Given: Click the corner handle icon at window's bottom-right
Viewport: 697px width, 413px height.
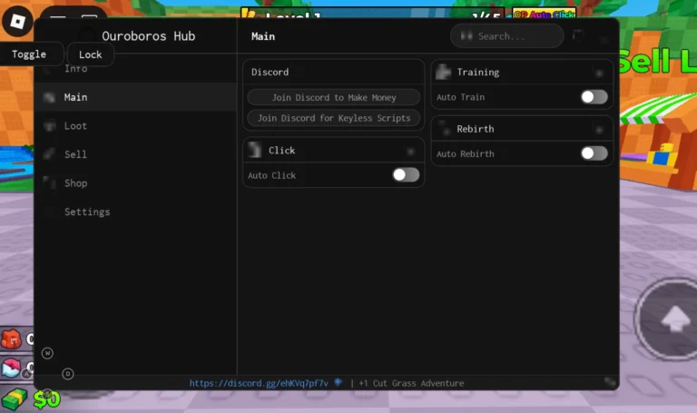Looking at the screenshot, I should coord(610,381).
